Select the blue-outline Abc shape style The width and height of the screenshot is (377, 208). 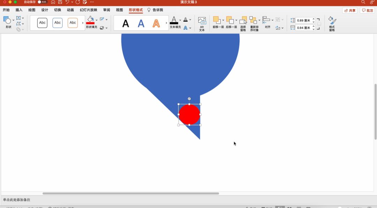tap(58, 23)
